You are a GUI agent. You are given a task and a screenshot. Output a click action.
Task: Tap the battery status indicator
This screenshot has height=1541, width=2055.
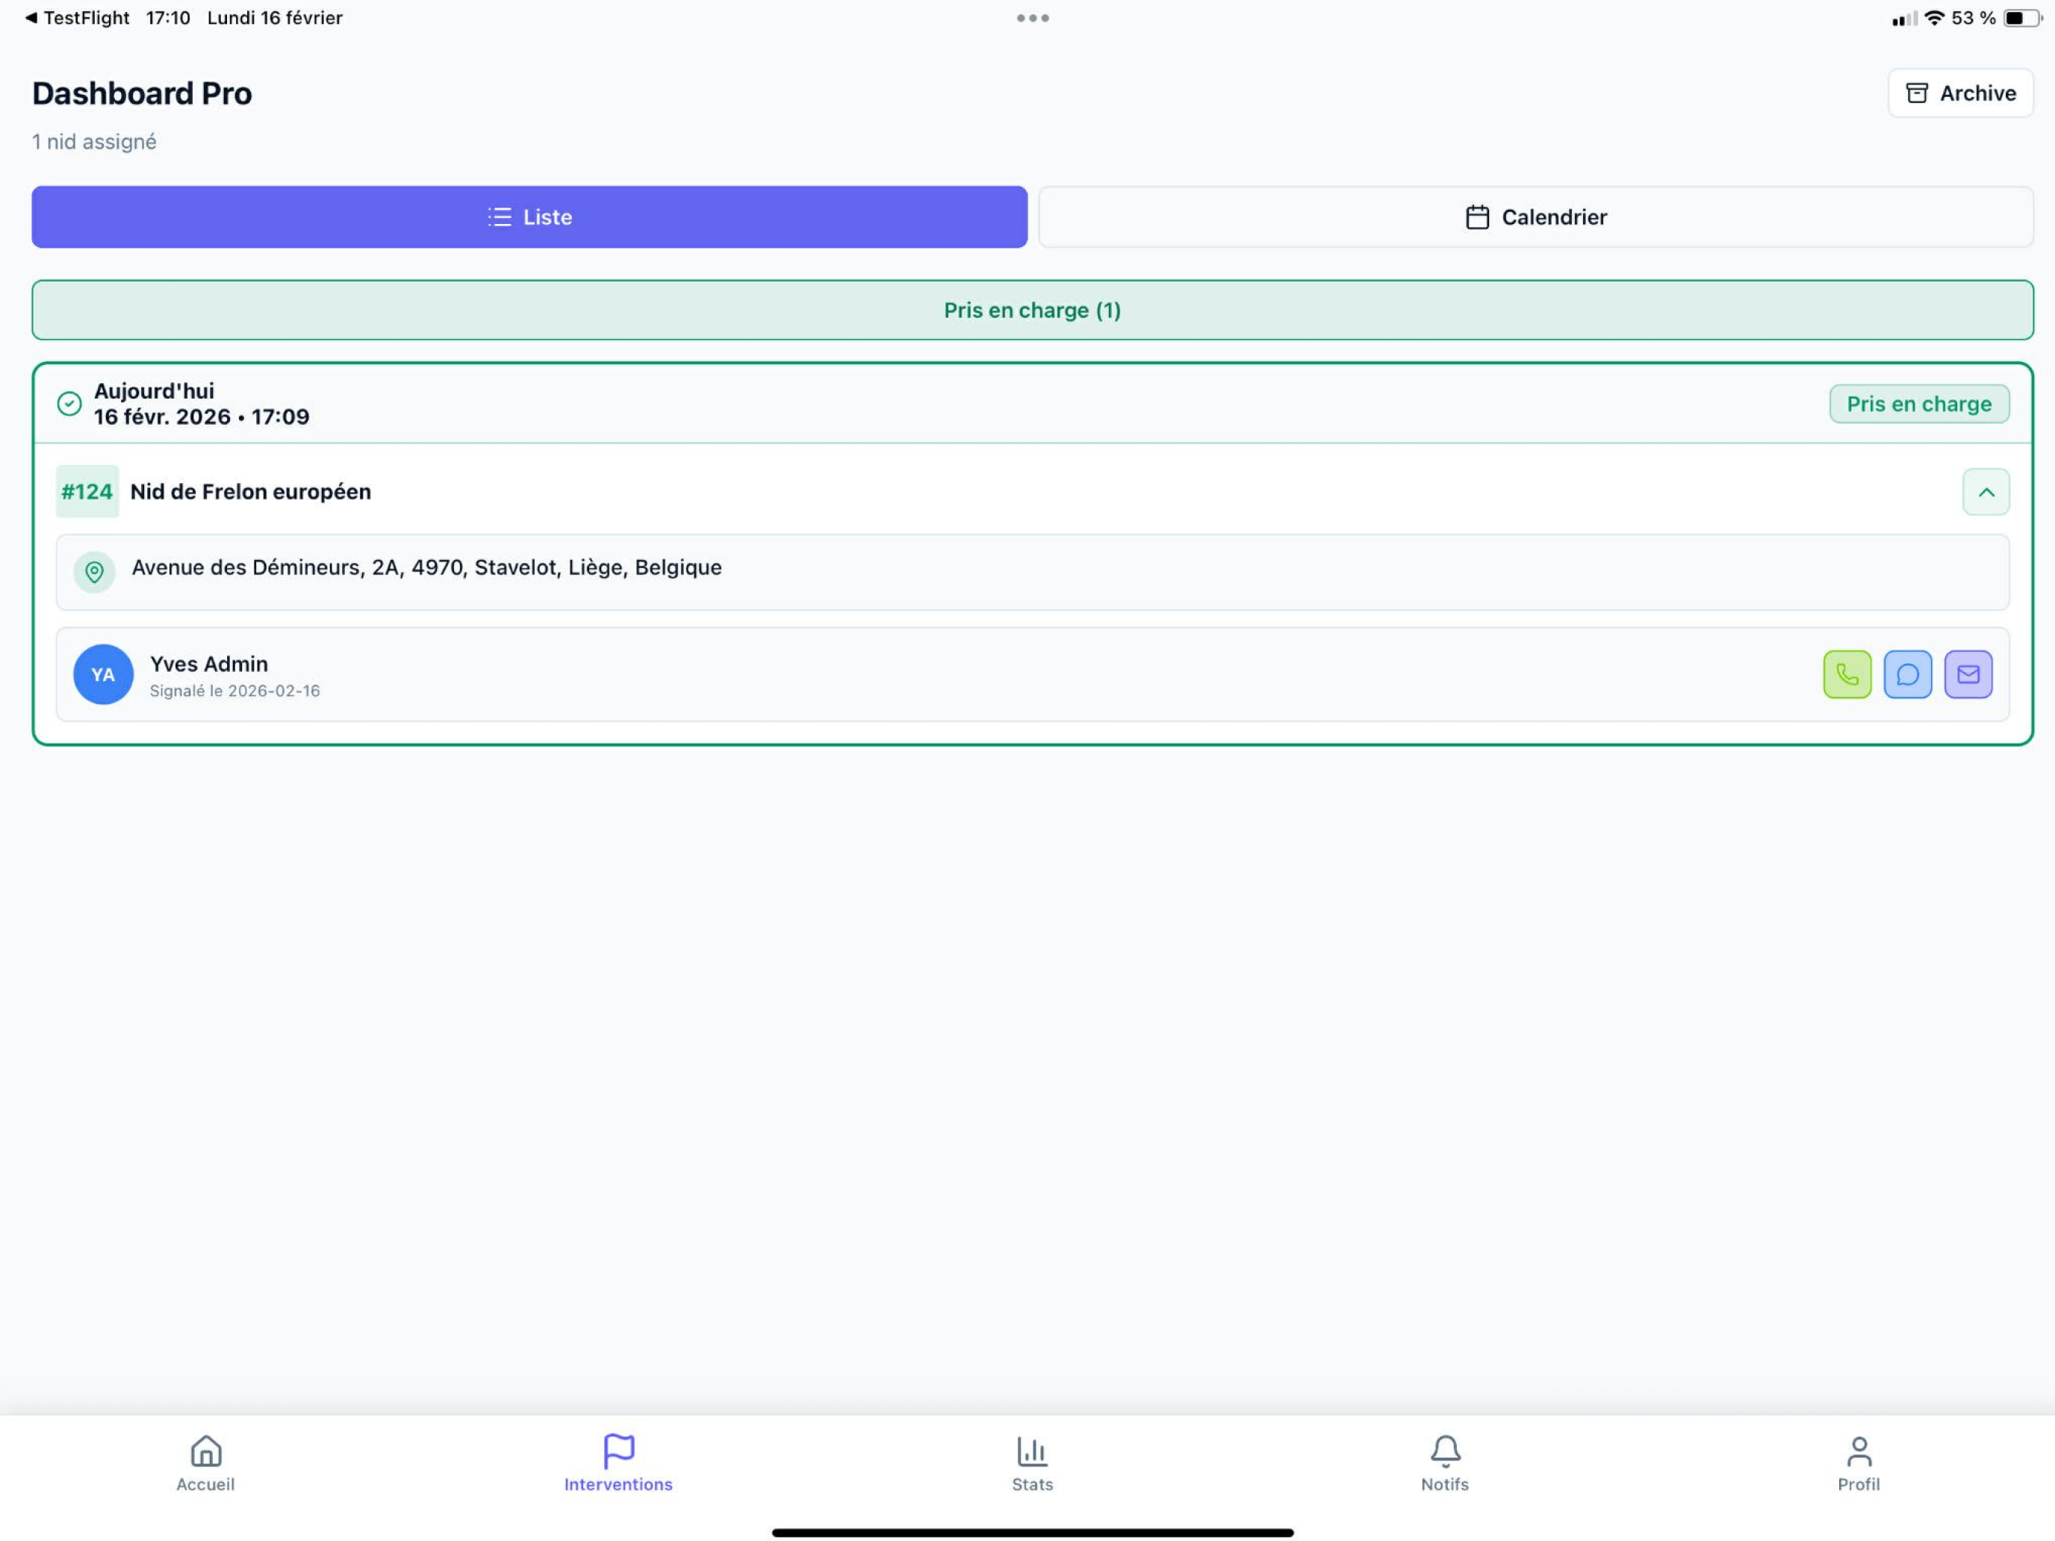click(x=2021, y=18)
